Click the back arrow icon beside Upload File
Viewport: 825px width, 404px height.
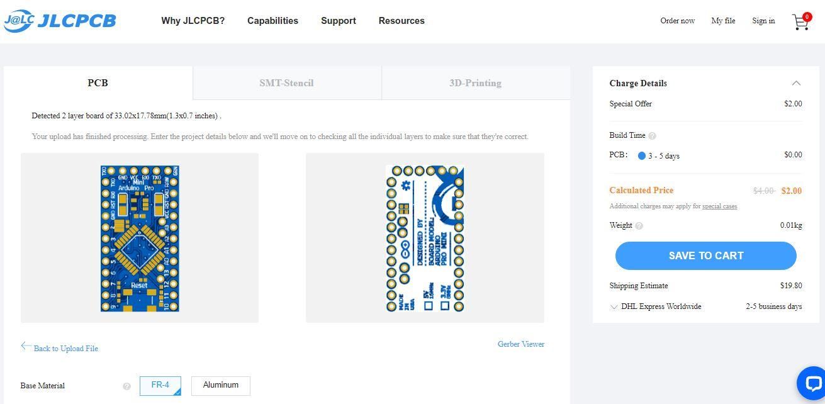pos(26,346)
